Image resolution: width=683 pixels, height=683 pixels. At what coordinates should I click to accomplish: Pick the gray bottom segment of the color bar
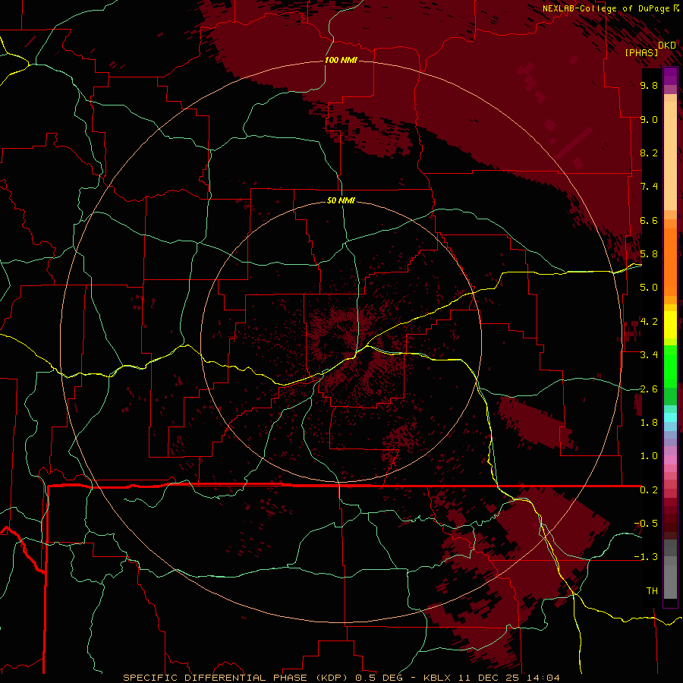coord(670,578)
